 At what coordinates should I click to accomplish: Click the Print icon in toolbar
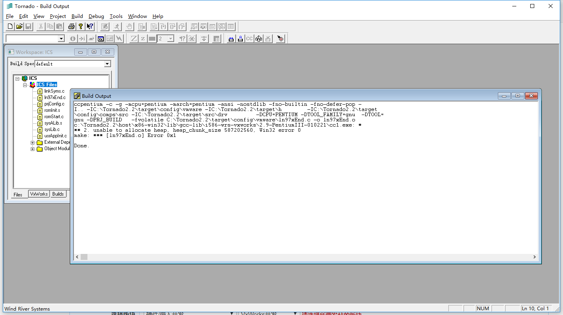(x=71, y=27)
